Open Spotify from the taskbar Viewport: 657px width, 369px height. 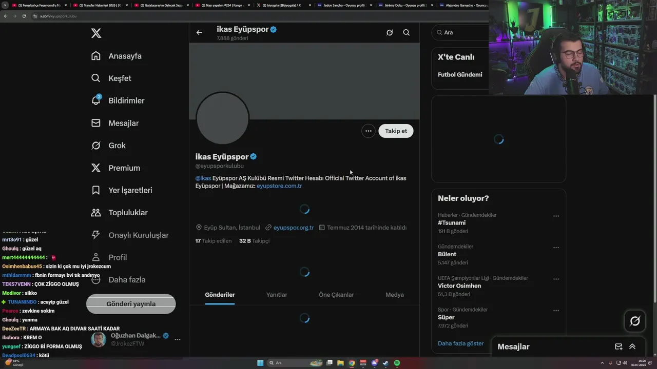[x=397, y=363]
